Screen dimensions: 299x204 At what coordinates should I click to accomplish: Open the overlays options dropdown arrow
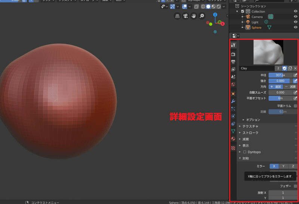point(189,7)
